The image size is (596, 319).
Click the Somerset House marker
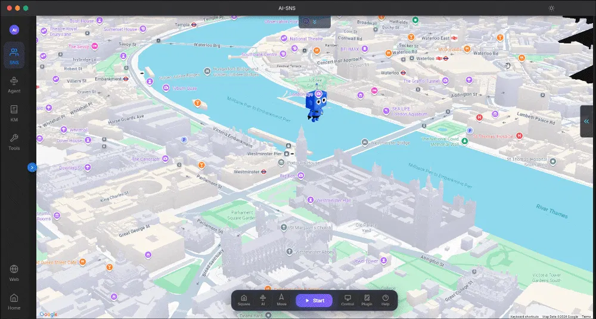(x=143, y=29)
